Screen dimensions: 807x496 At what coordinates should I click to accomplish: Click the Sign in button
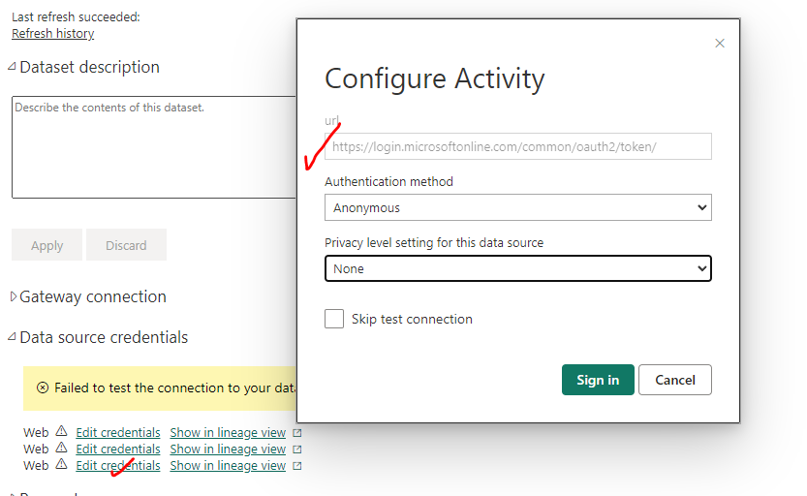[598, 380]
